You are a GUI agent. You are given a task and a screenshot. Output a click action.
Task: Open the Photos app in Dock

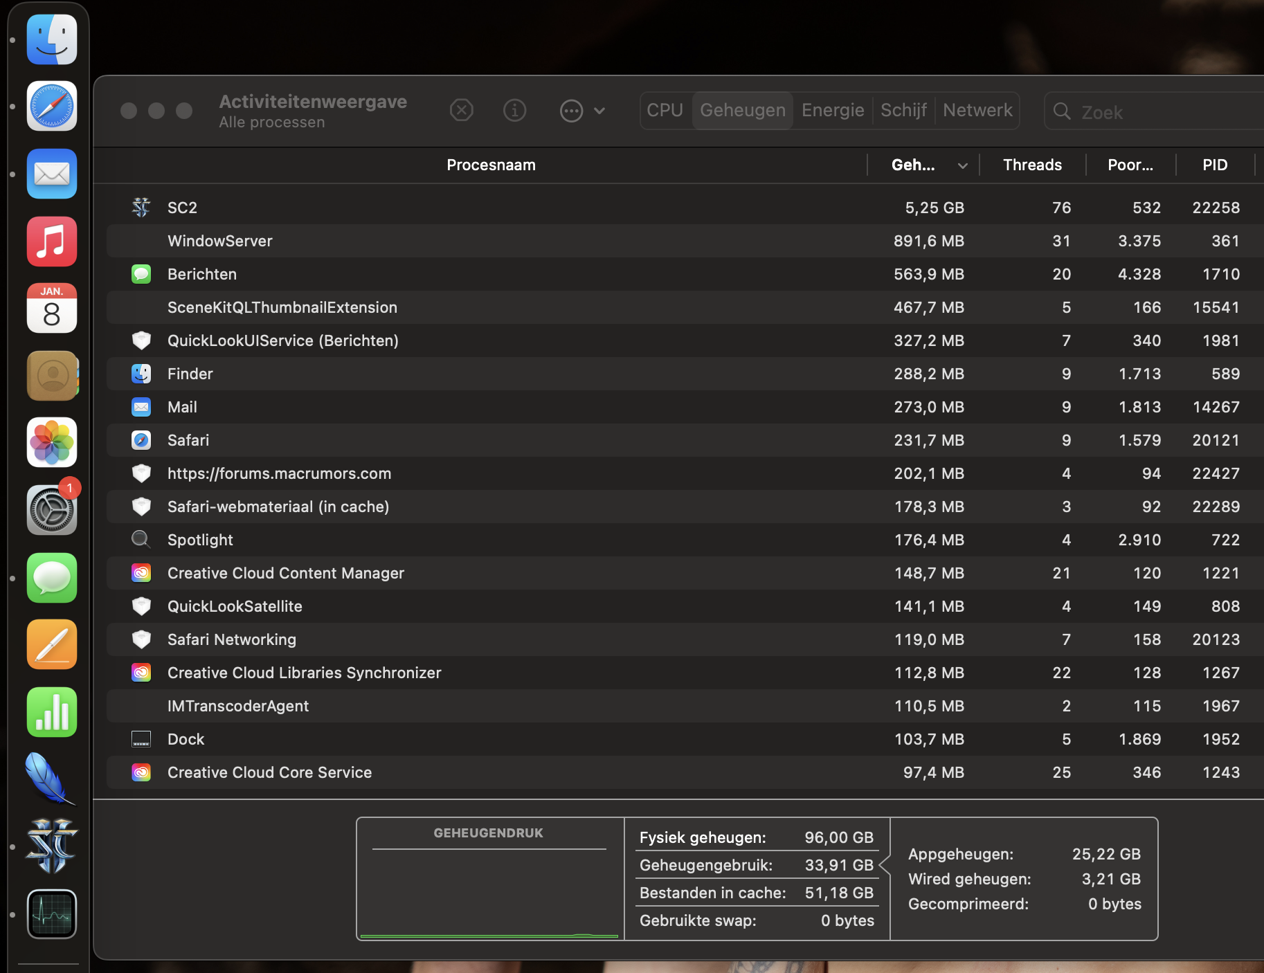tap(52, 442)
